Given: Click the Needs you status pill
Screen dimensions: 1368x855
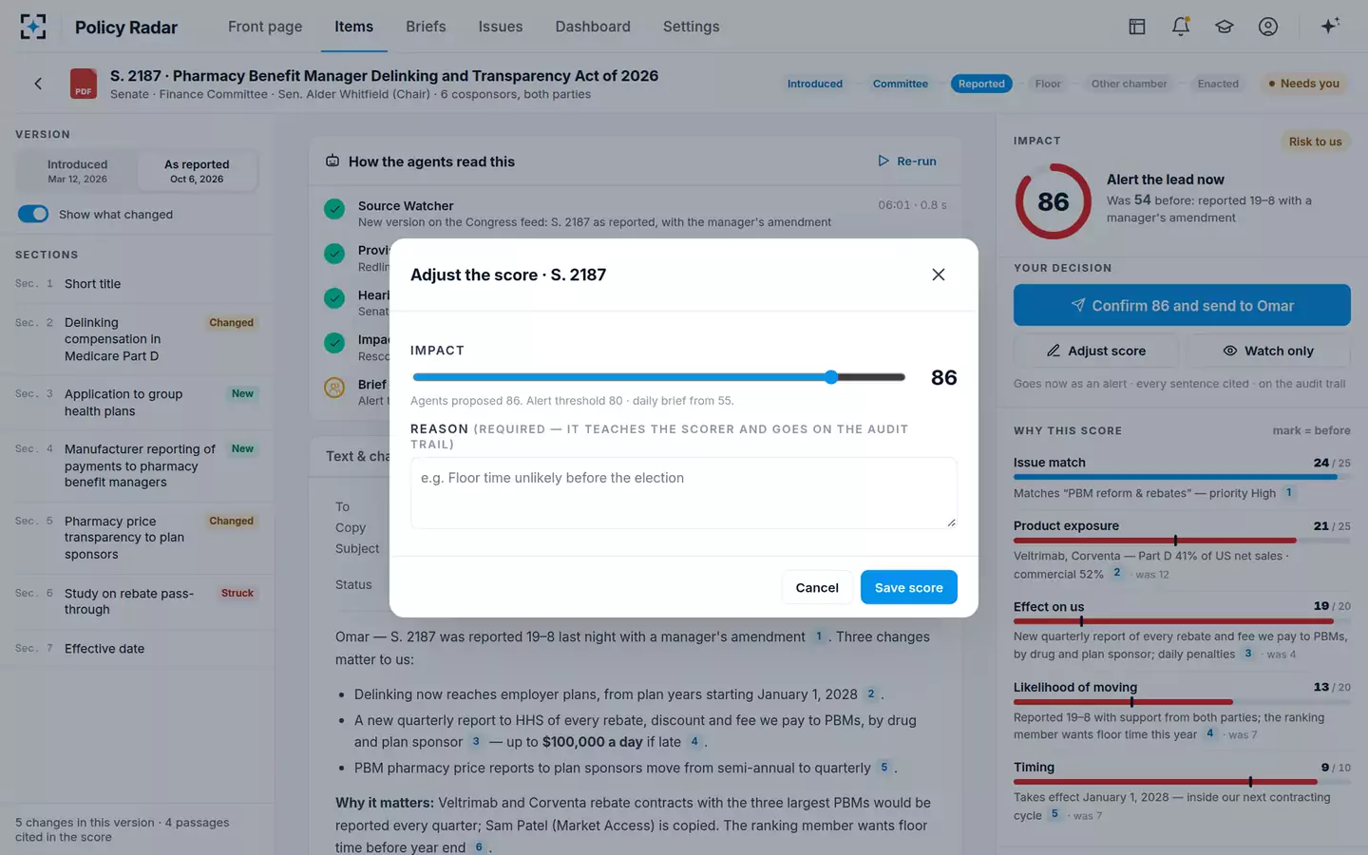Looking at the screenshot, I should point(1303,84).
